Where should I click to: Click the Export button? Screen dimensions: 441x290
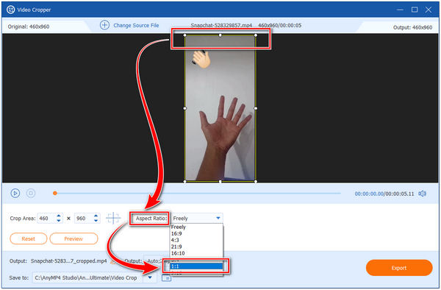coord(399,268)
